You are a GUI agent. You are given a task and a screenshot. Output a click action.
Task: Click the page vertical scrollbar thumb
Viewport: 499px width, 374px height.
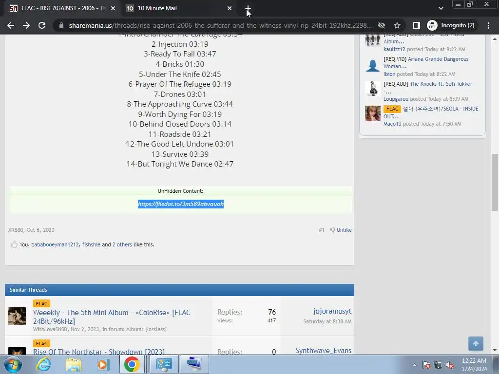tap(495, 182)
